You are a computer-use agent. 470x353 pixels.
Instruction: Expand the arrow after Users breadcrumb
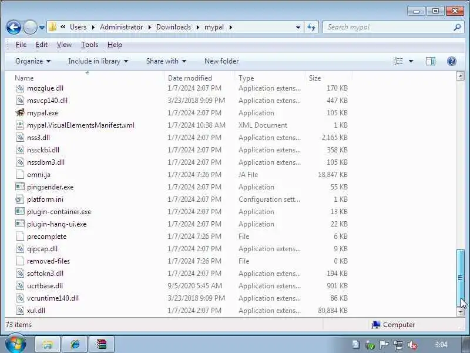[93, 27]
